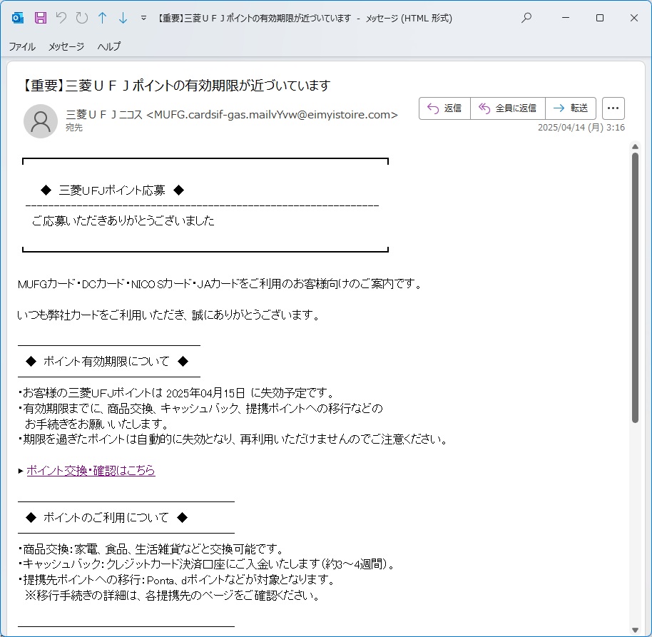652x637 pixels.
Task: Minimize the message window
Action: [566, 18]
